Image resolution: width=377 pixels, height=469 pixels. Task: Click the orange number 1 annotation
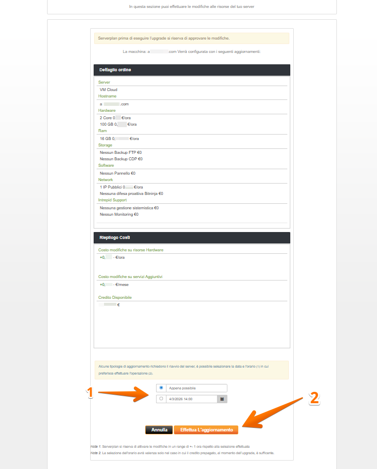click(90, 393)
